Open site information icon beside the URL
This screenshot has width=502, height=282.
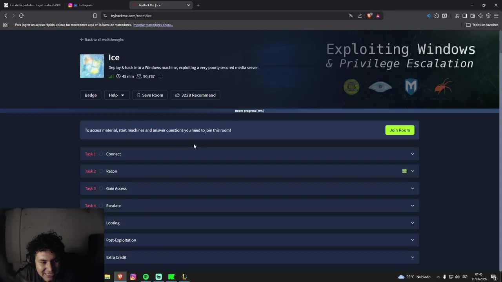(105, 16)
